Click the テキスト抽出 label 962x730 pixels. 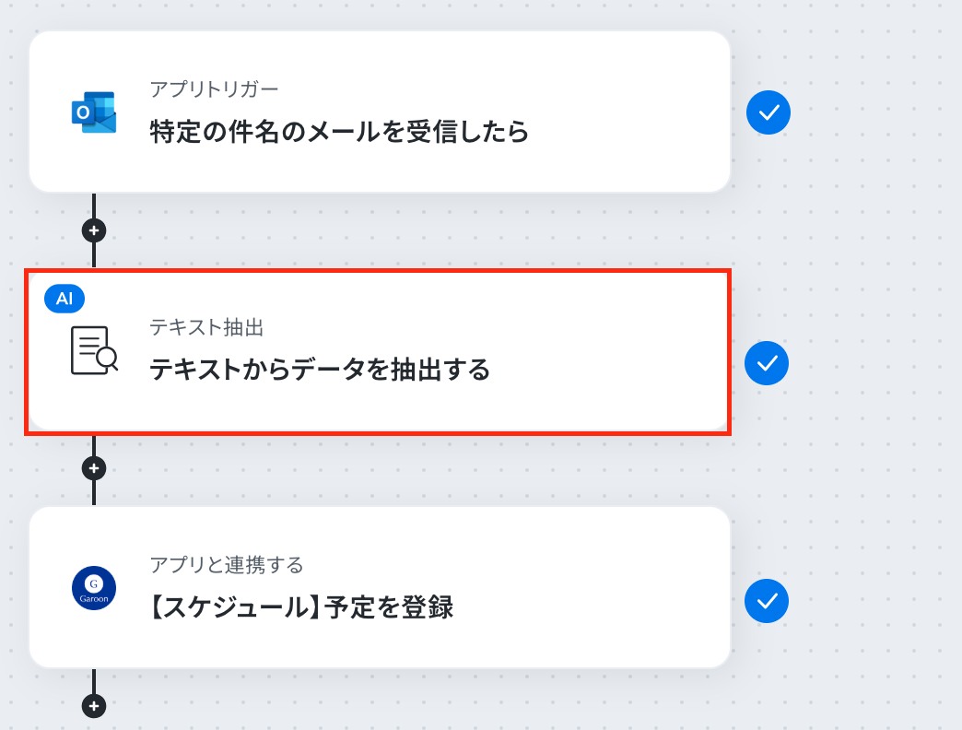coord(206,327)
